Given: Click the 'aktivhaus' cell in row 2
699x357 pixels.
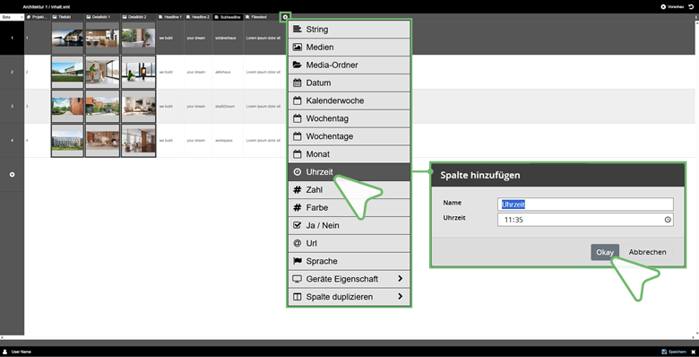Looking at the screenshot, I should [228, 72].
